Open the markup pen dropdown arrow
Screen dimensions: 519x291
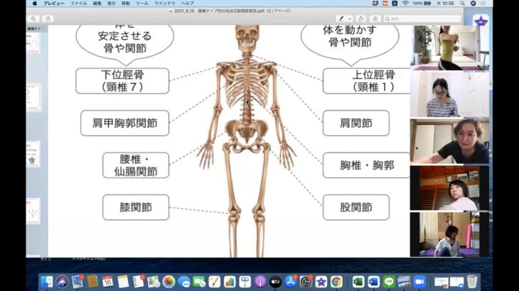350,19
